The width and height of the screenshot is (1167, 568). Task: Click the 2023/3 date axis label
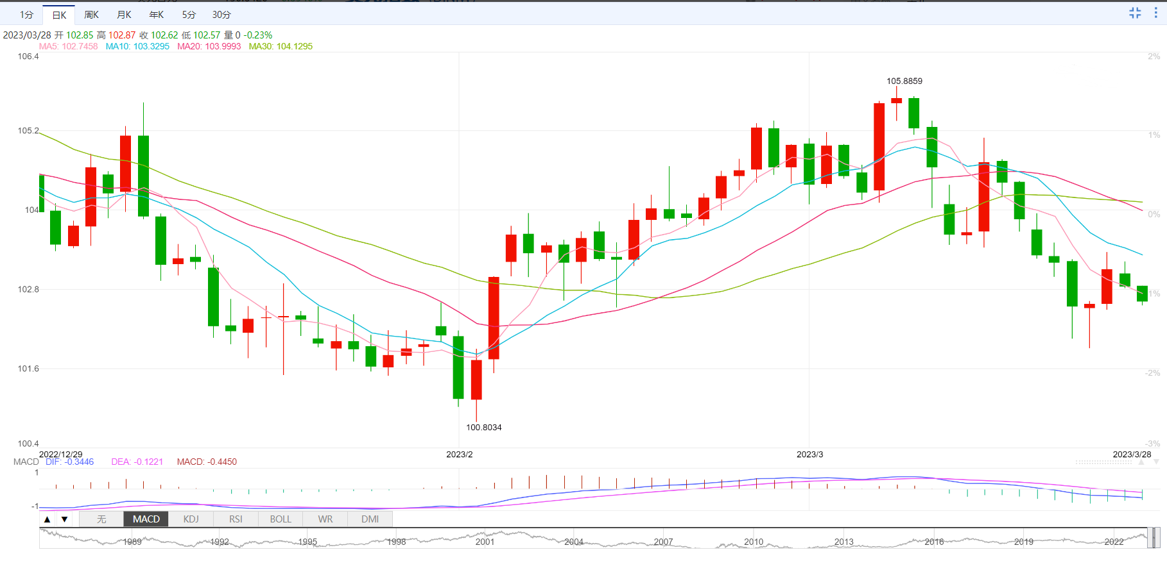click(x=809, y=454)
